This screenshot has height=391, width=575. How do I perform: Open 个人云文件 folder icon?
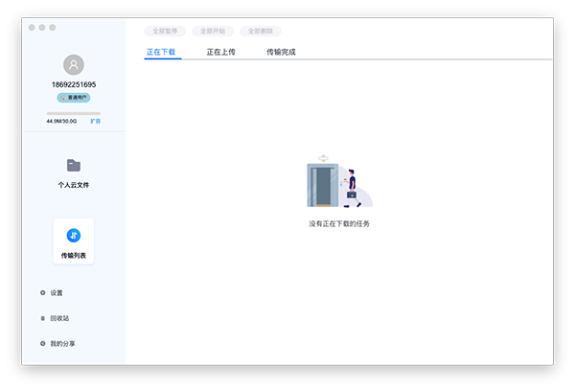coord(74,166)
